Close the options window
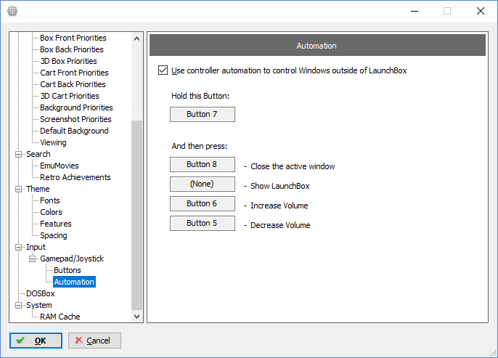498x358 pixels. point(481,11)
